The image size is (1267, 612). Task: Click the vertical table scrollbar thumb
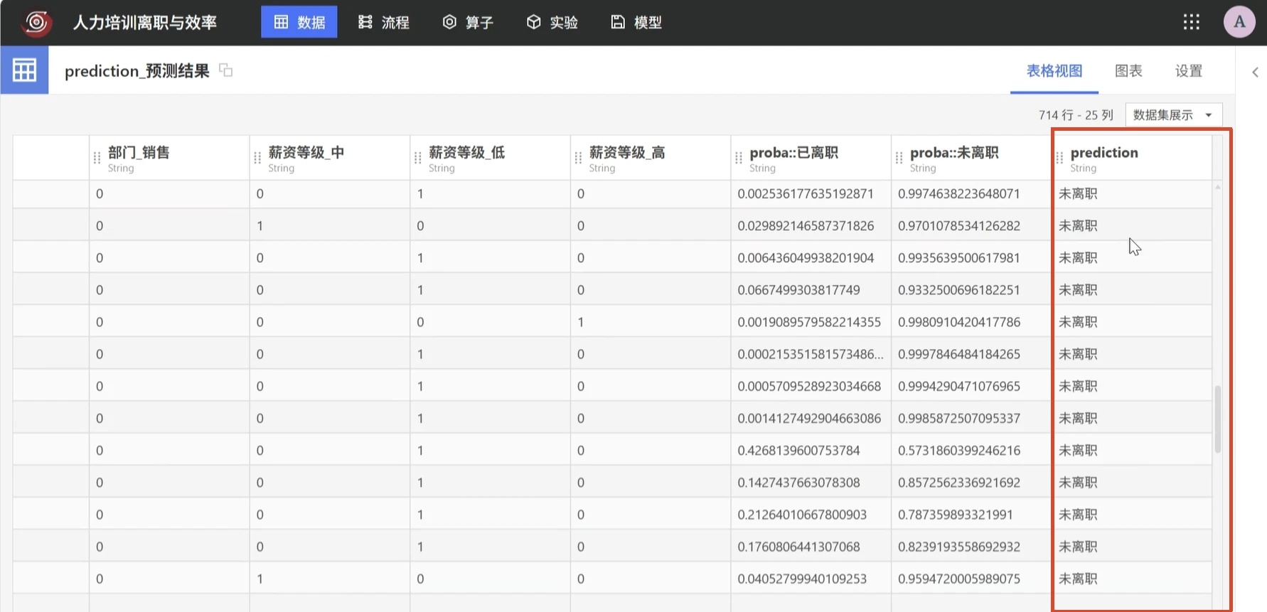1218,419
